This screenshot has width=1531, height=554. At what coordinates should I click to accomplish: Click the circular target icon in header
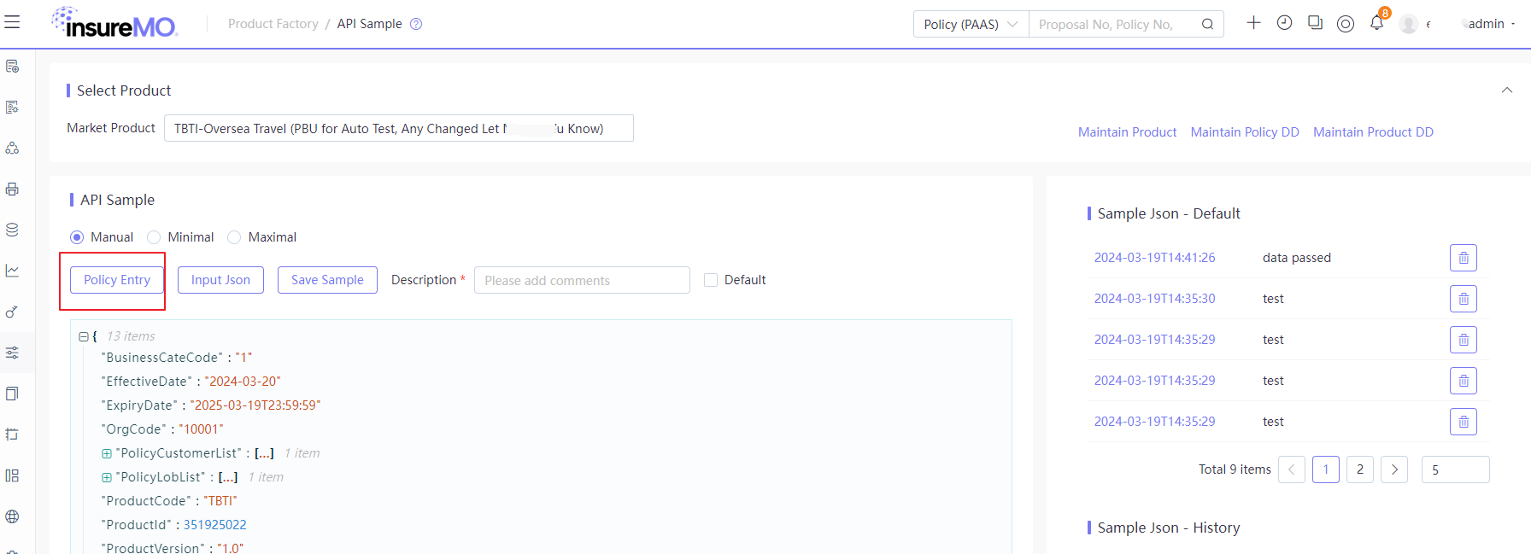coord(1346,24)
